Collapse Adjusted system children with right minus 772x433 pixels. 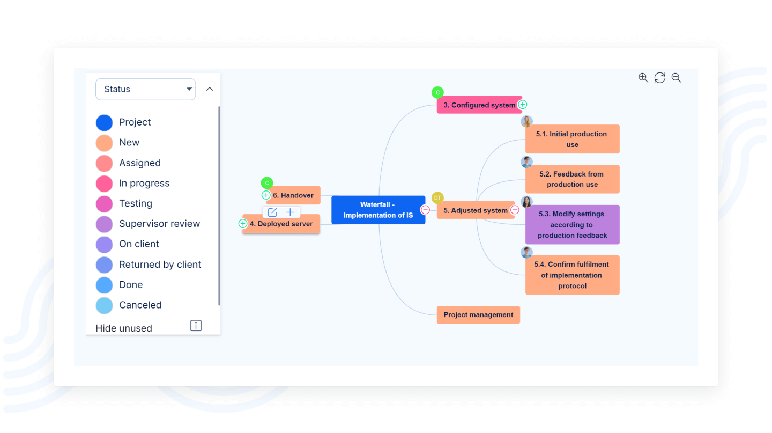click(515, 210)
